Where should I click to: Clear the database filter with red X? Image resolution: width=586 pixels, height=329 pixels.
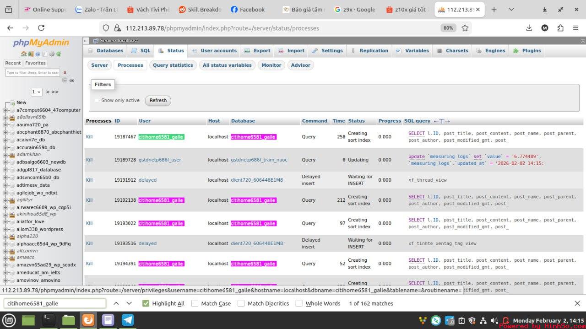coord(65,72)
